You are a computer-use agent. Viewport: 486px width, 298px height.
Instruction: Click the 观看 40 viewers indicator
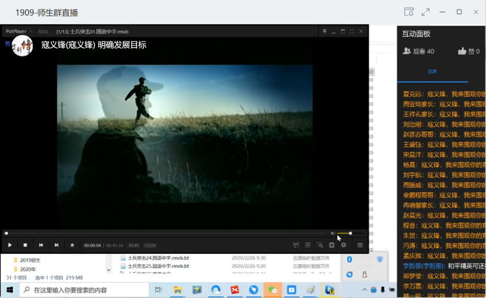pyautogui.click(x=418, y=51)
